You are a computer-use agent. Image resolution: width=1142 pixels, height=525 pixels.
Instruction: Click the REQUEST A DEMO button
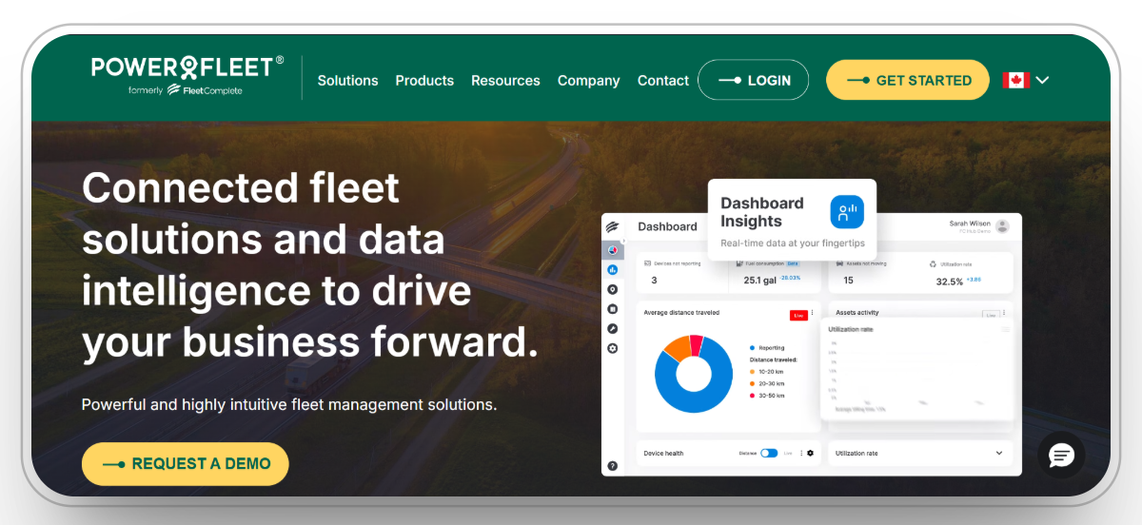[186, 464]
